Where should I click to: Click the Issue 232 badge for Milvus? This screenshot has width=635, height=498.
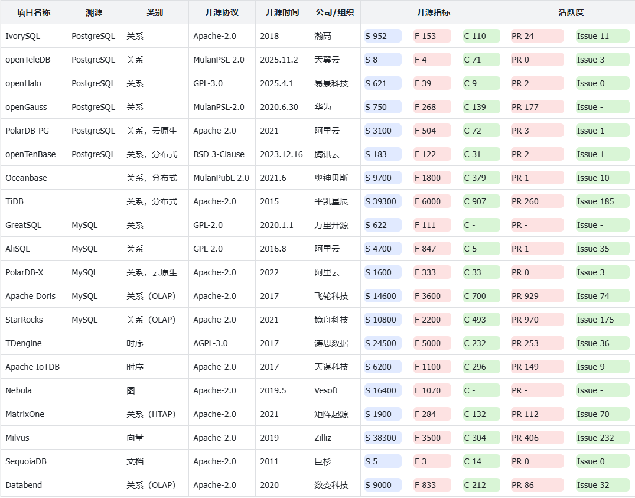tap(602, 438)
